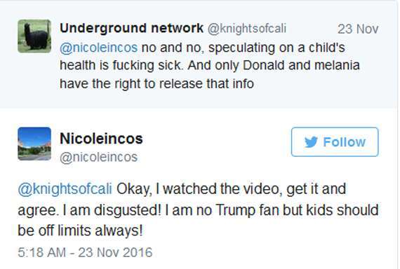The width and height of the screenshot is (400, 269).
Task: Open the black alpaca profile avatar
Action: pyautogui.click(x=34, y=36)
